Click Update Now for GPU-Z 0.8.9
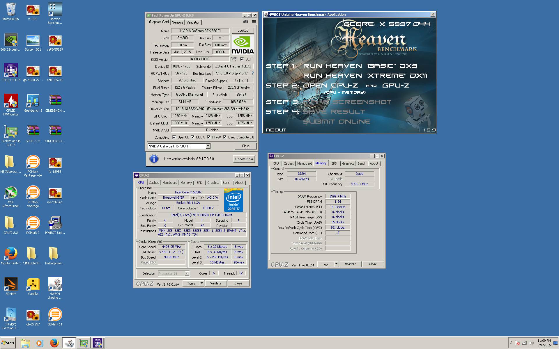559x349 pixels. (x=244, y=159)
